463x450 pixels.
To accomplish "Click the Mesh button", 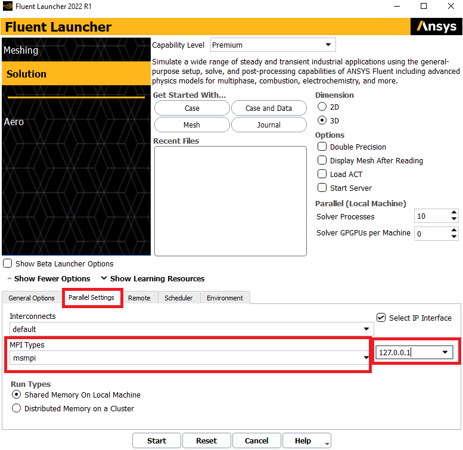I will tap(192, 125).
